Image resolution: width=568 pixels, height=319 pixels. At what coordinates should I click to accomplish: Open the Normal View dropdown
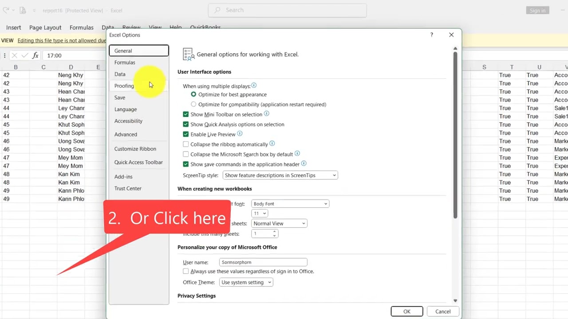coord(279,223)
